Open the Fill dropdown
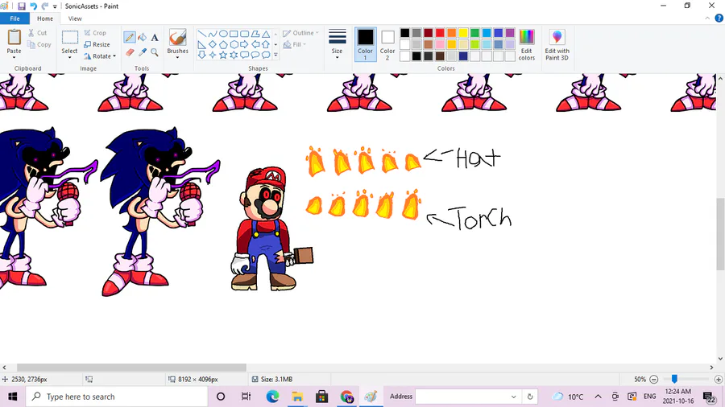 tap(295, 44)
